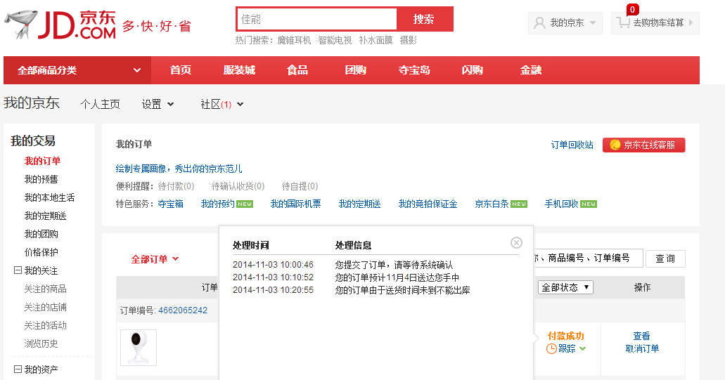Click the 待确认收货(0) reminder
The height and width of the screenshot is (380, 725).
click(x=238, y=186)
